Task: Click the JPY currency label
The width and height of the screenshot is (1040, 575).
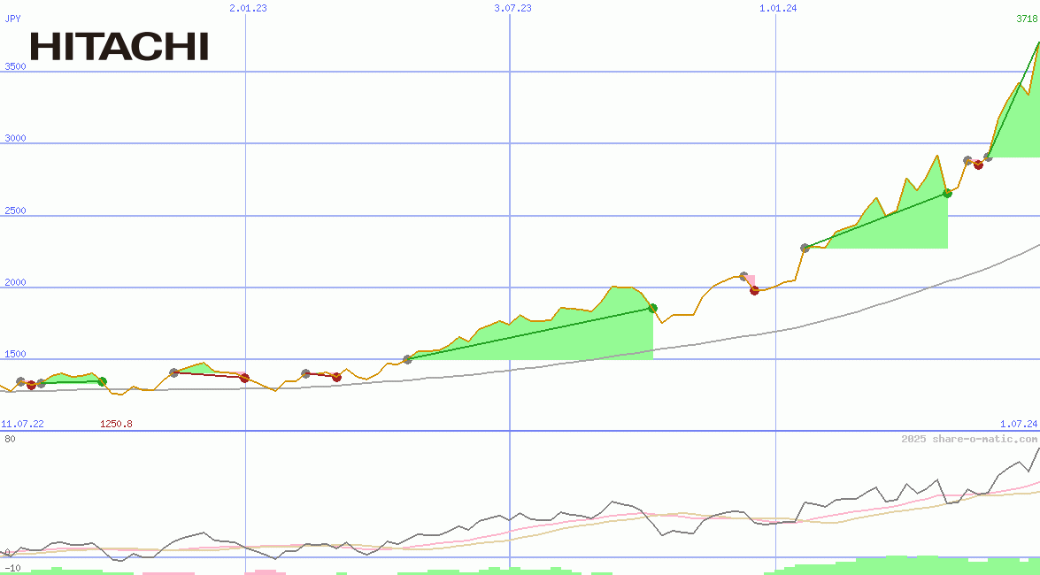Action: (x=12, y=19)
